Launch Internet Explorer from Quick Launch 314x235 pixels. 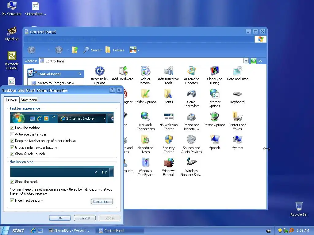(x=33, y=230)
